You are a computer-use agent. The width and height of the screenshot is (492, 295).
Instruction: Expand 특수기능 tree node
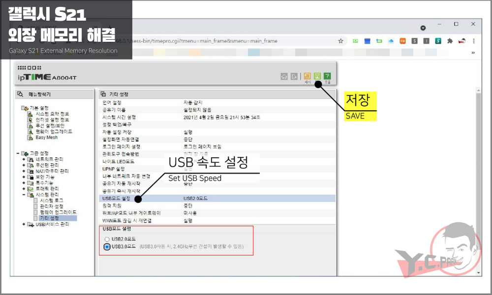click(x=24, y=183)
